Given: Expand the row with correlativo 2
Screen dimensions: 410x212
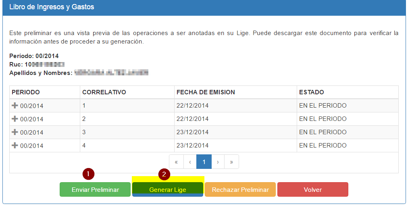Looking at the screenshot, I should tap(15, 119).
